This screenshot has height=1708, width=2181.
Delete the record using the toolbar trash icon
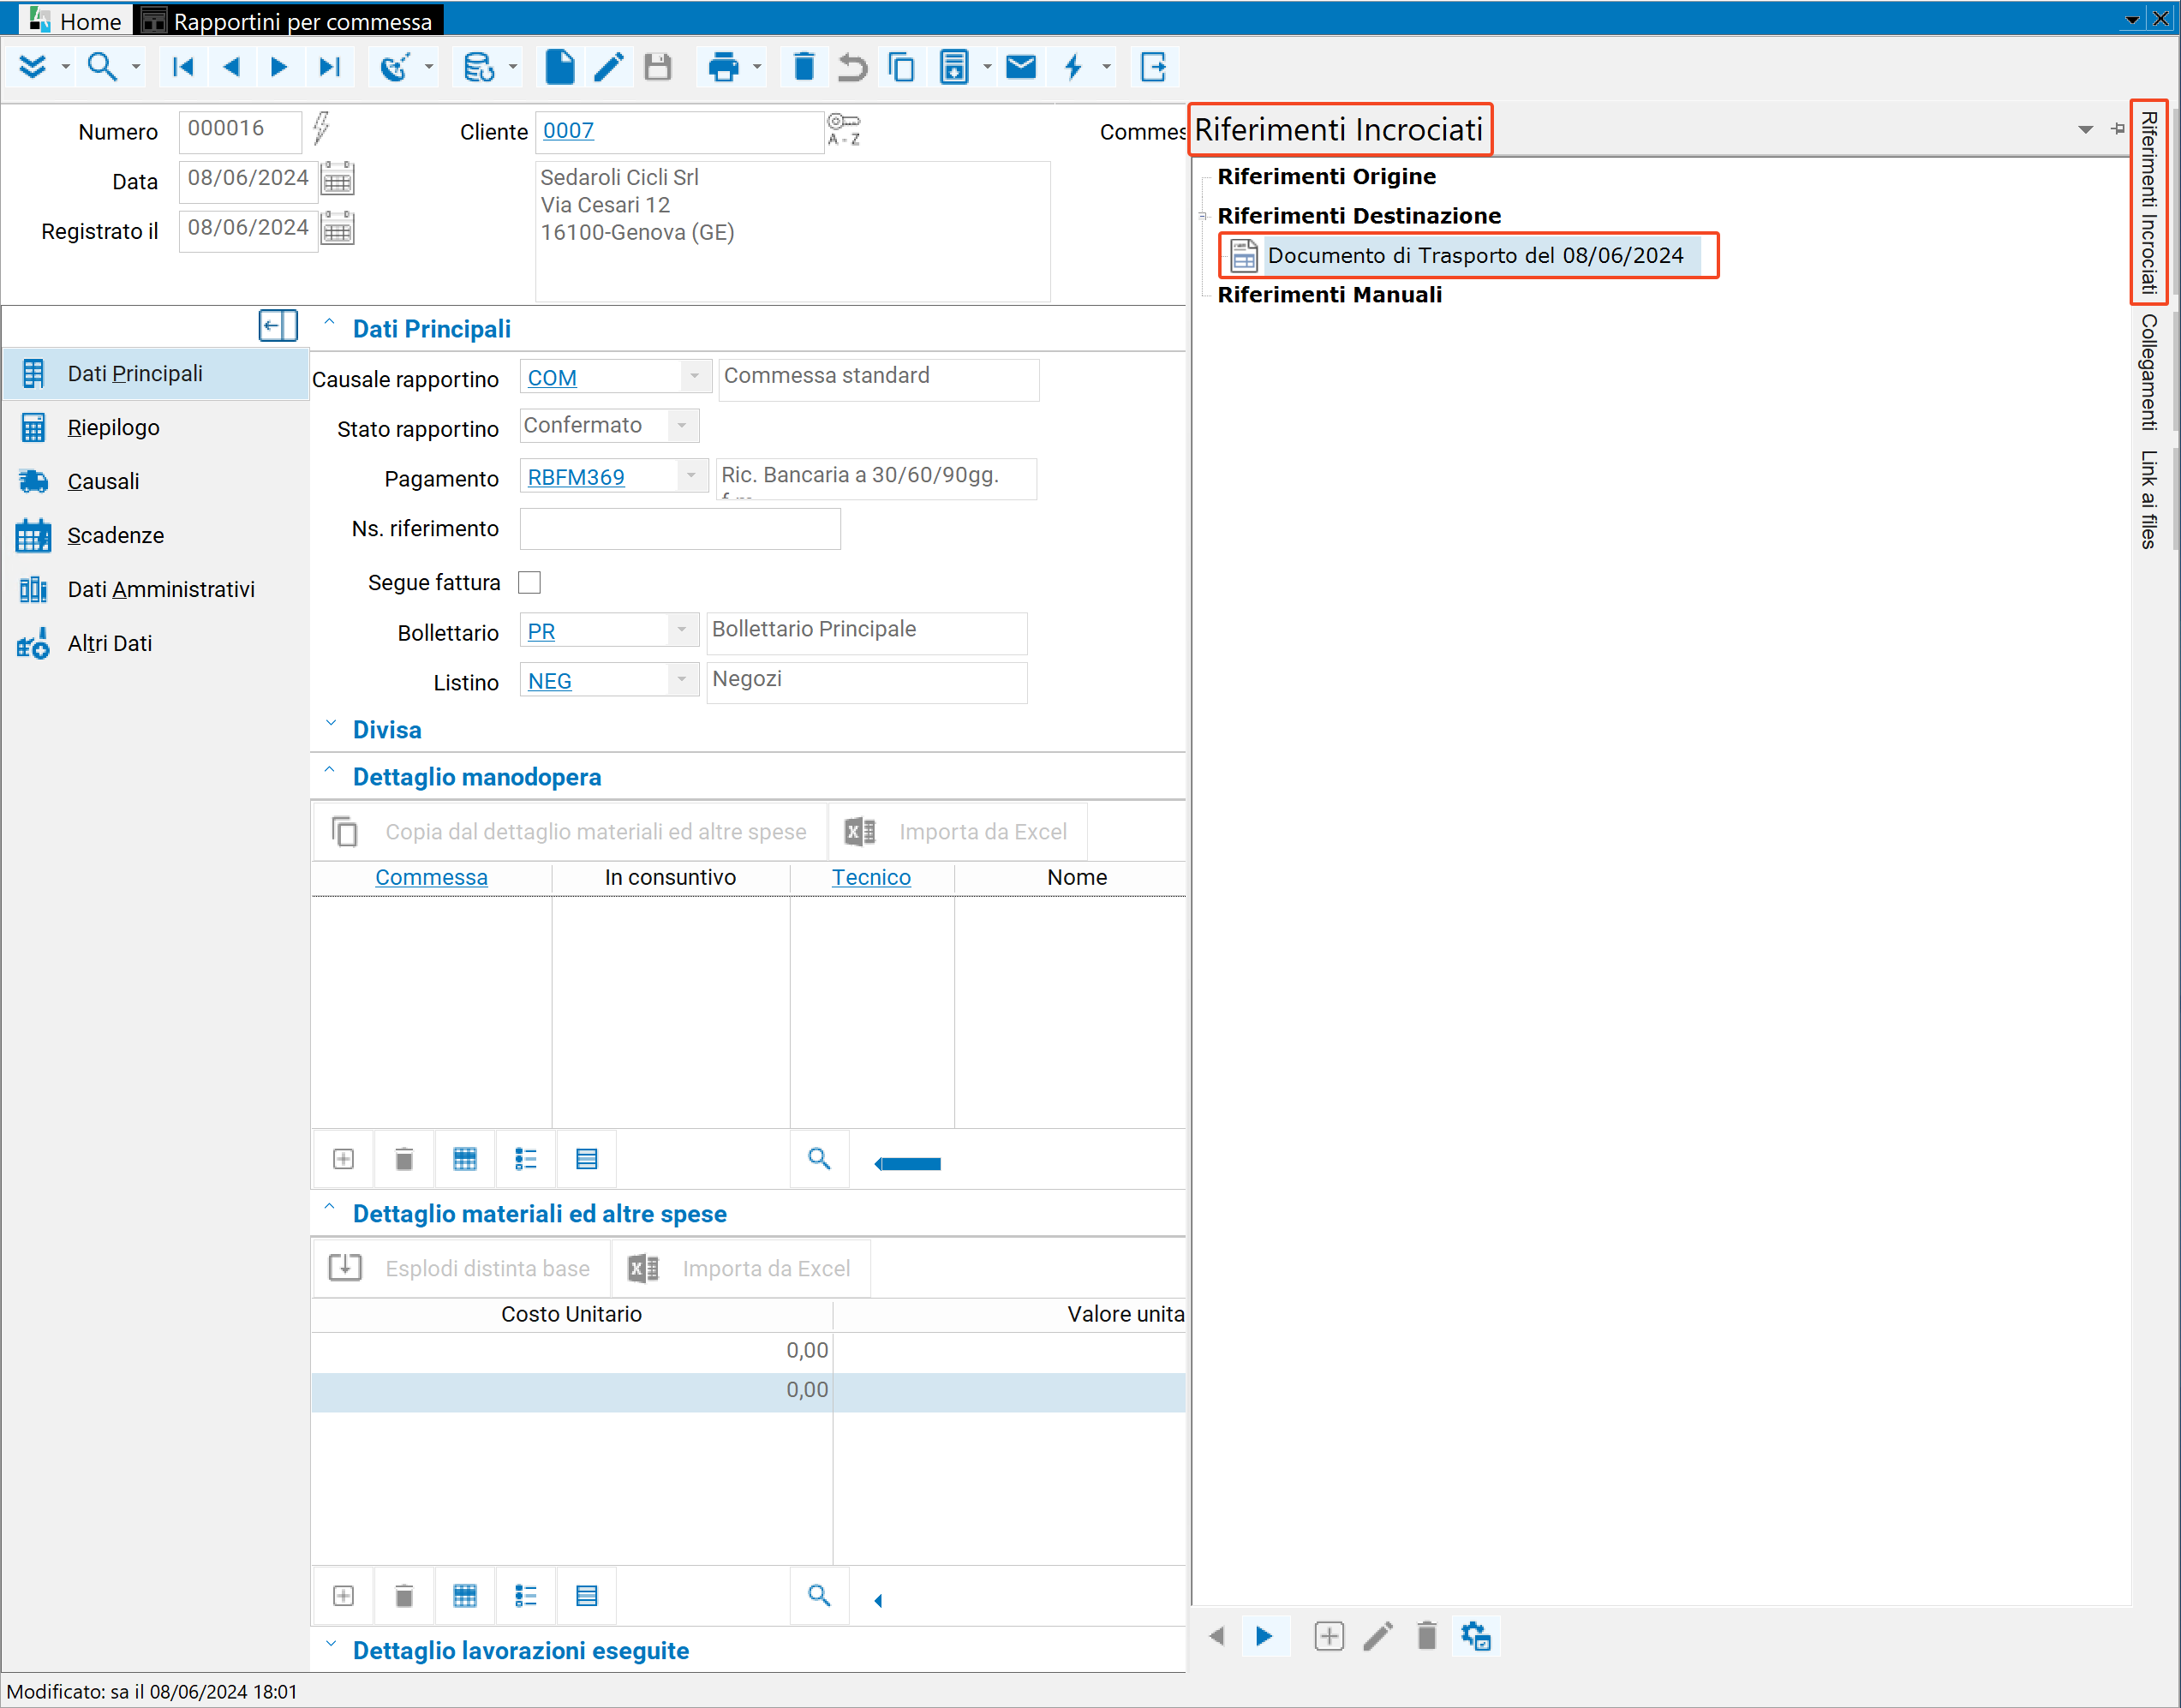coord(804,67)
